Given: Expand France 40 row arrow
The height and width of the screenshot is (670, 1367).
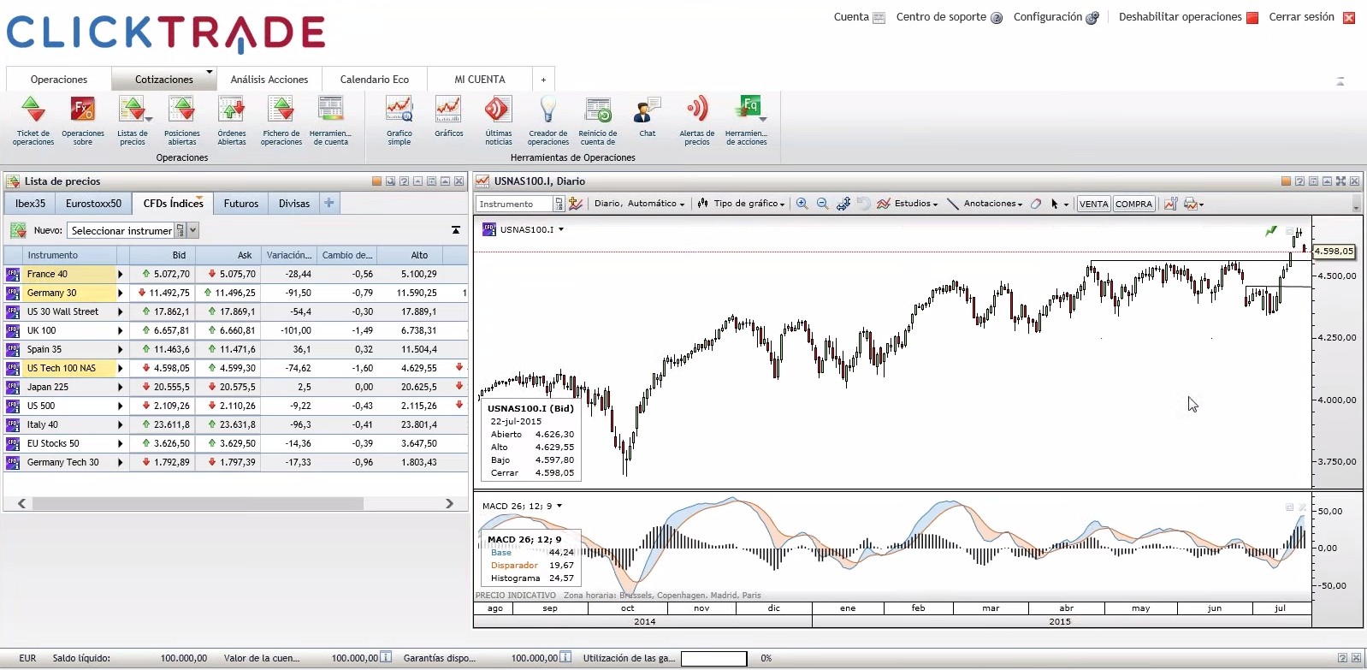Looking at the screenshot, I should 120,274.
